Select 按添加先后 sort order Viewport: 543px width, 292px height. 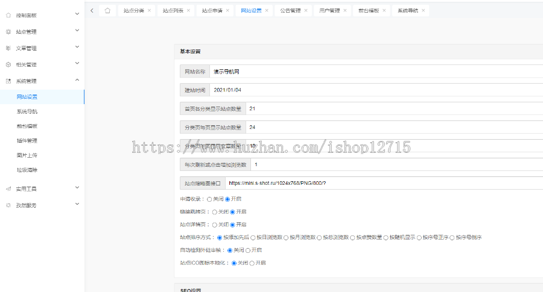click(x=220, y=238)
